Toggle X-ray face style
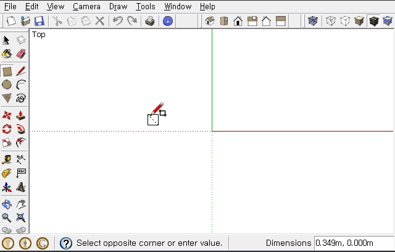This screenshot has height=252, width=395. [x=313, y=21]
